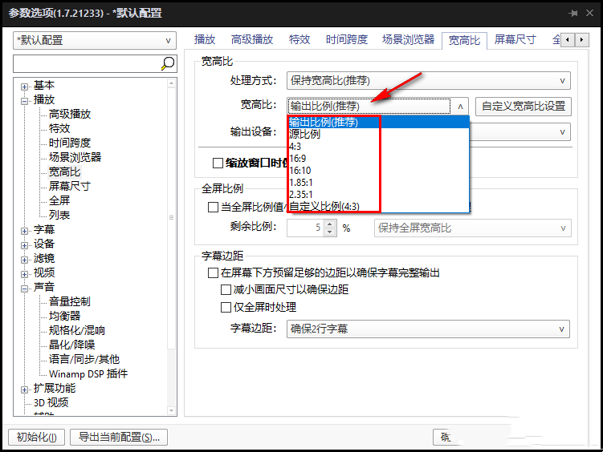Screen dimensions: 603x452
Task: Select 输出比例(推荐) in dropdown list
Action: pyautogui.click(x=378, y=122)
